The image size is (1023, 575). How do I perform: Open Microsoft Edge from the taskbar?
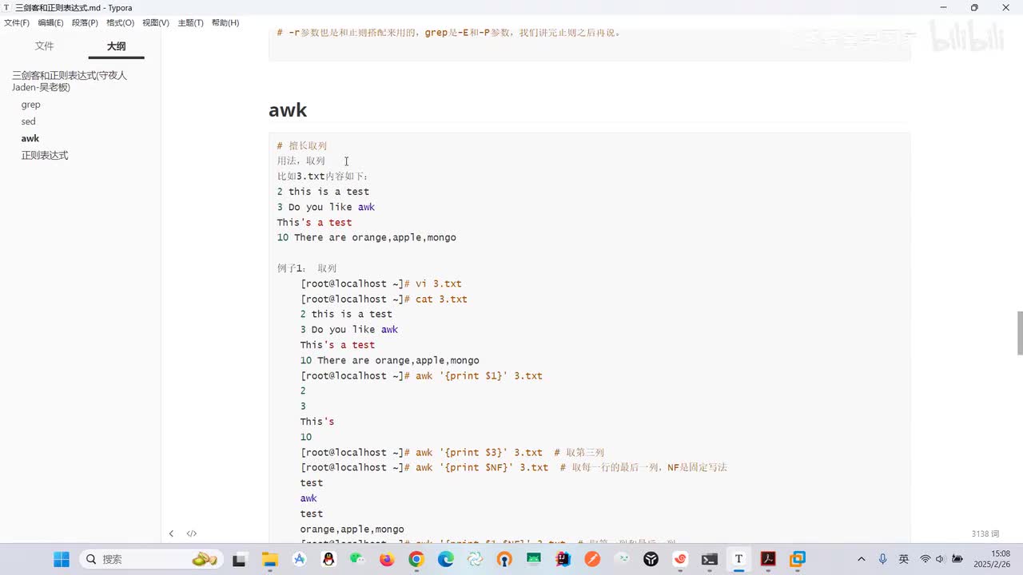tap(445, 559)
